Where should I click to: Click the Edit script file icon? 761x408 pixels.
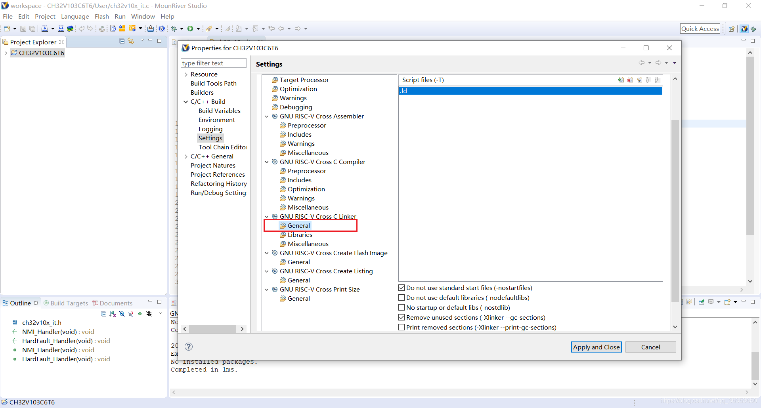click(x=639, y=80)
